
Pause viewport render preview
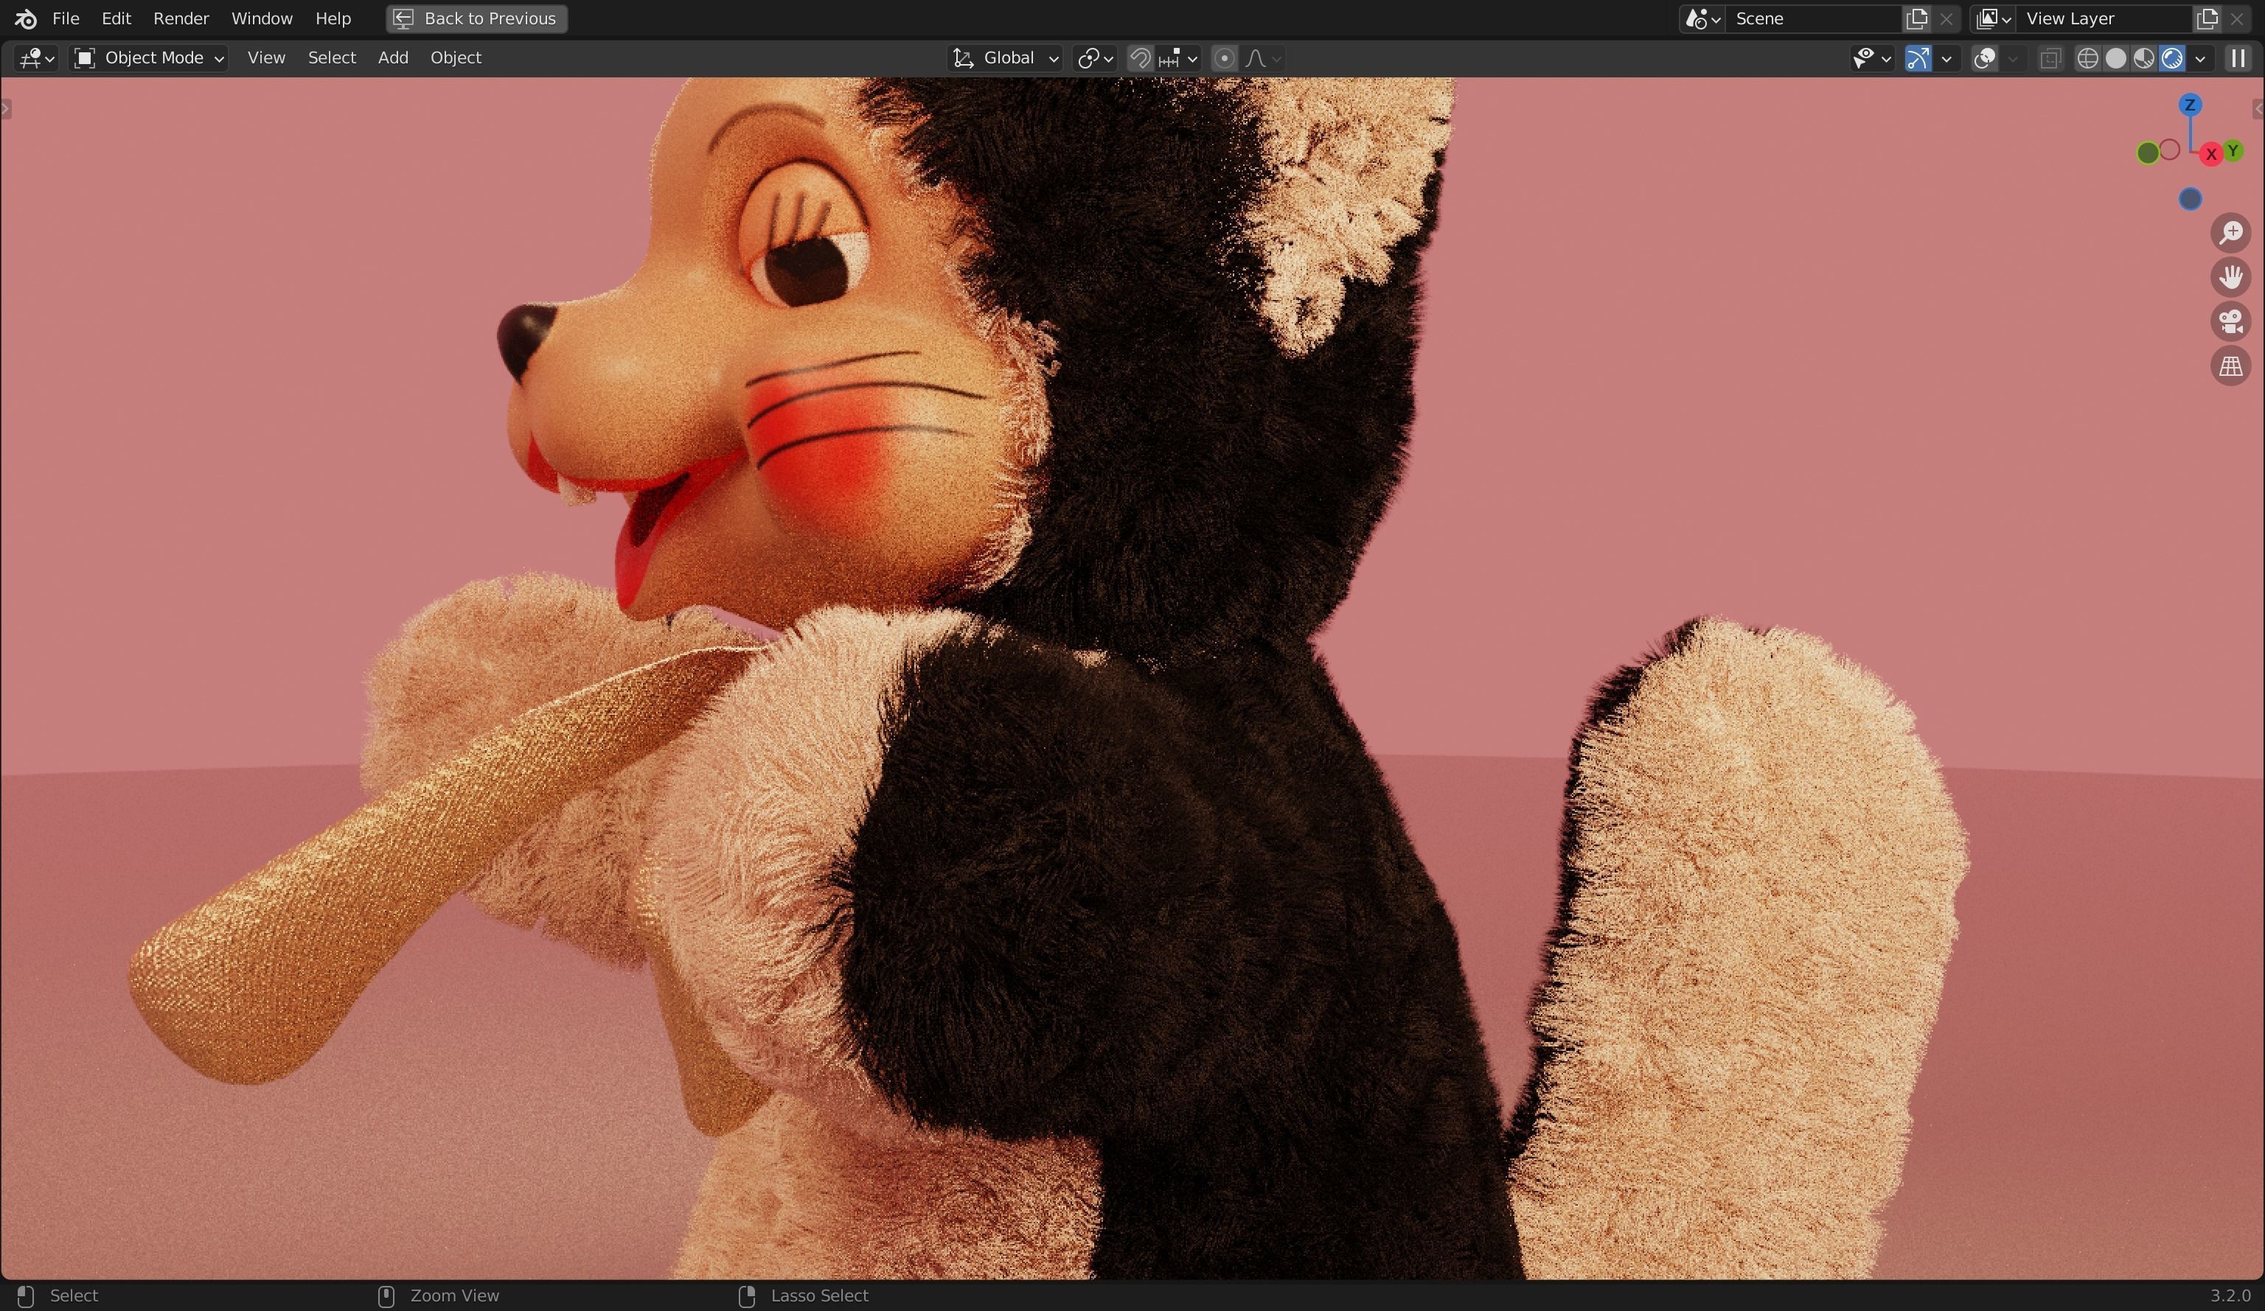point(2238,58)
